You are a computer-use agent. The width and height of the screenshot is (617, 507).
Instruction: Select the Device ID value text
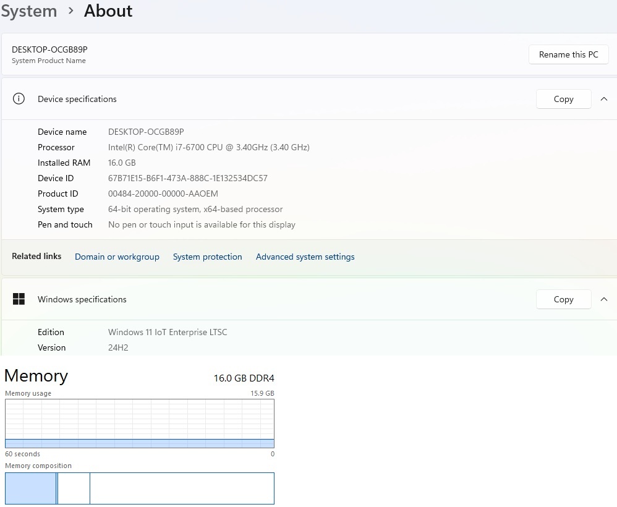(188, 178)
